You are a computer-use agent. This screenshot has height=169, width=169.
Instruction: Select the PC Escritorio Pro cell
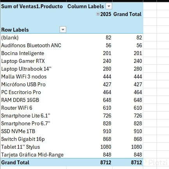tap(21, 92)
